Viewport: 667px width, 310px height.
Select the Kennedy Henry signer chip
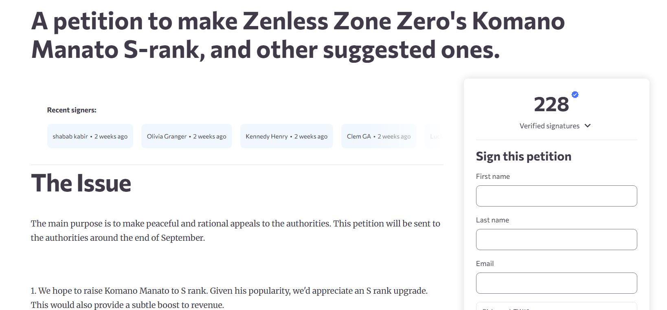287,136
